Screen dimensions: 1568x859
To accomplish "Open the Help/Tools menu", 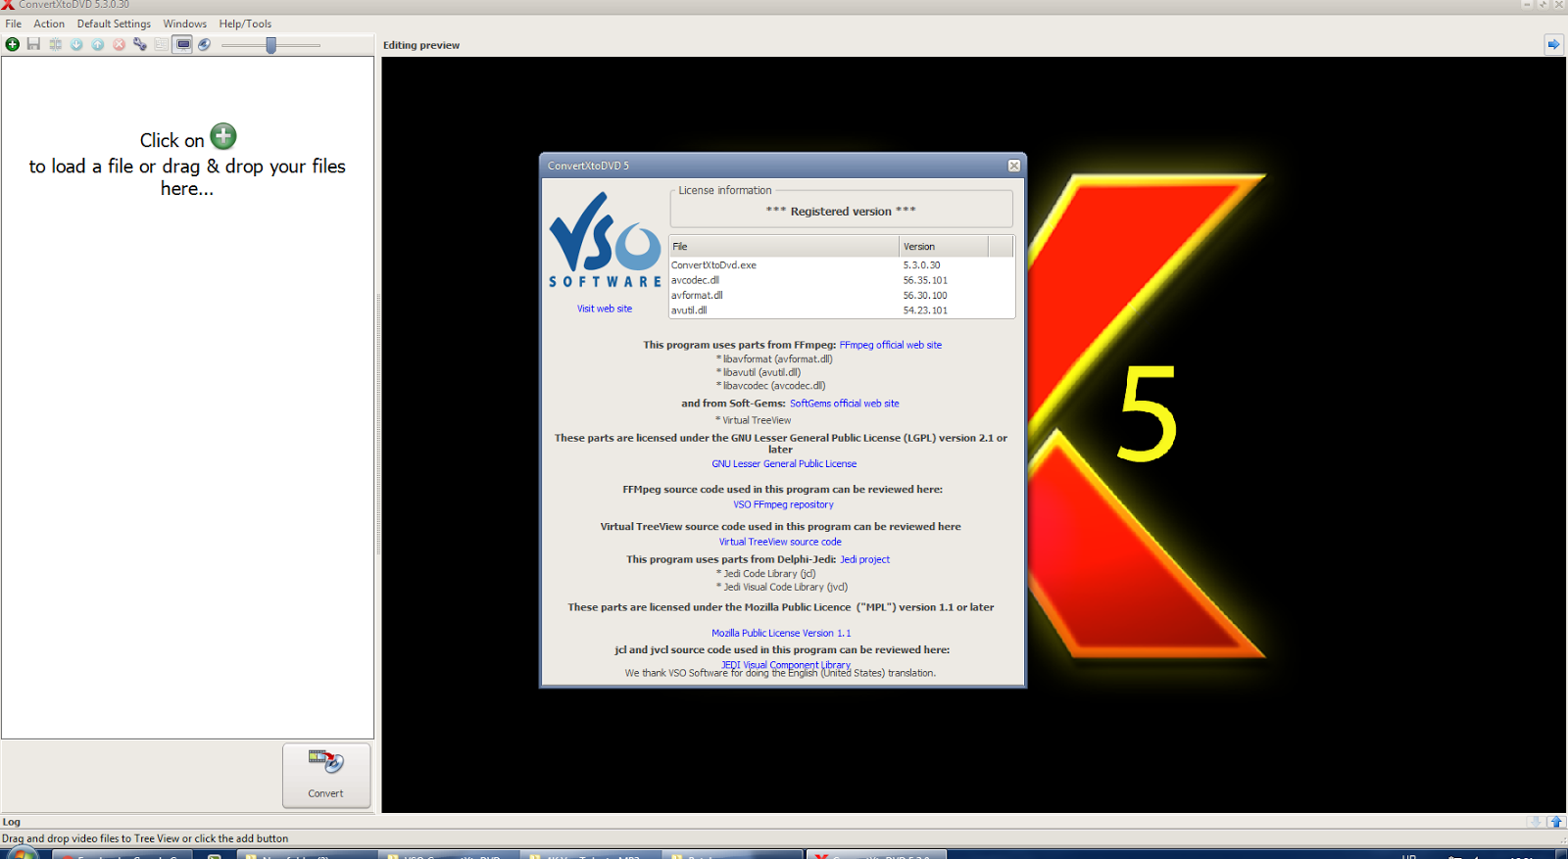I will coord(245,24).
